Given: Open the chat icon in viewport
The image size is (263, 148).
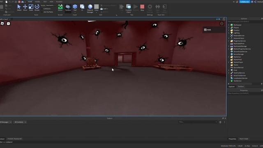Looking at the screenshot, I should click(8, 23).
